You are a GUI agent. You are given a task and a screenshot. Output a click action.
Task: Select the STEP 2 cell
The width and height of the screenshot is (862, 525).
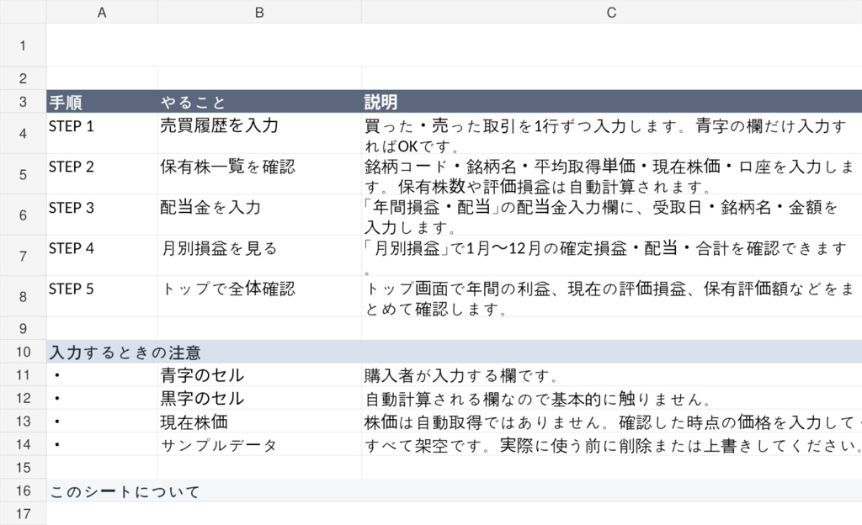[102, 174]
